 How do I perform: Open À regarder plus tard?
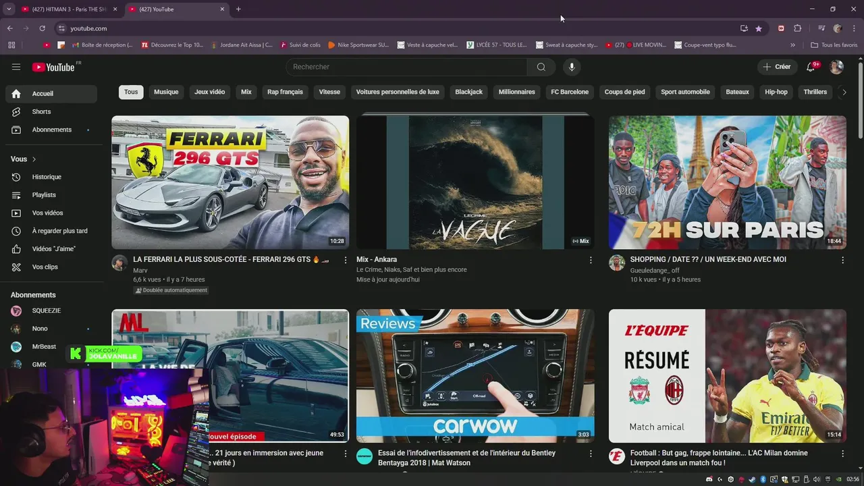pyautogui.click(x=51, y=231)
